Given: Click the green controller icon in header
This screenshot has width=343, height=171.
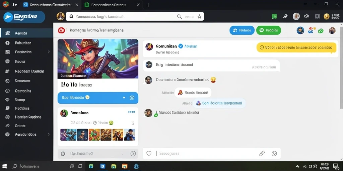Looking at the screenshot, I should point(321,31).
